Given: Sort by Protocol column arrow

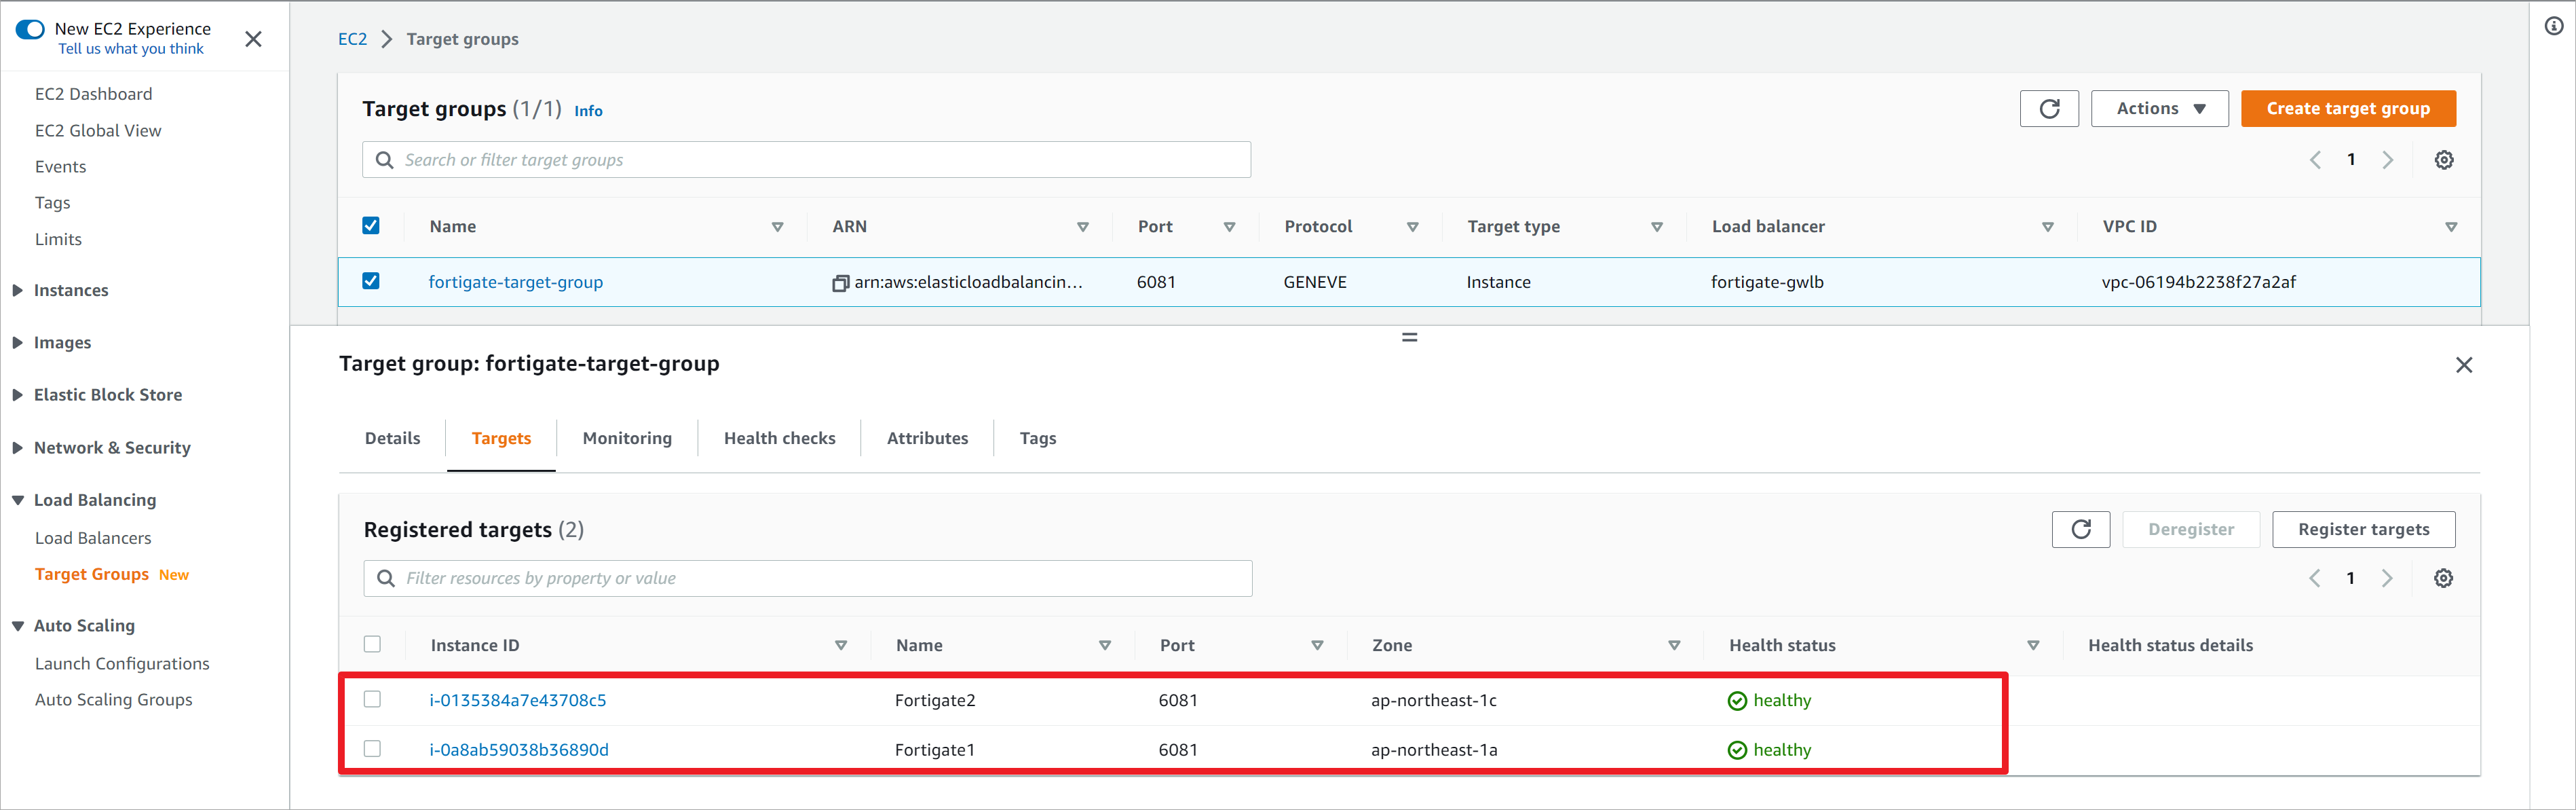Looking at the screenshot, I should [1413, 227].
